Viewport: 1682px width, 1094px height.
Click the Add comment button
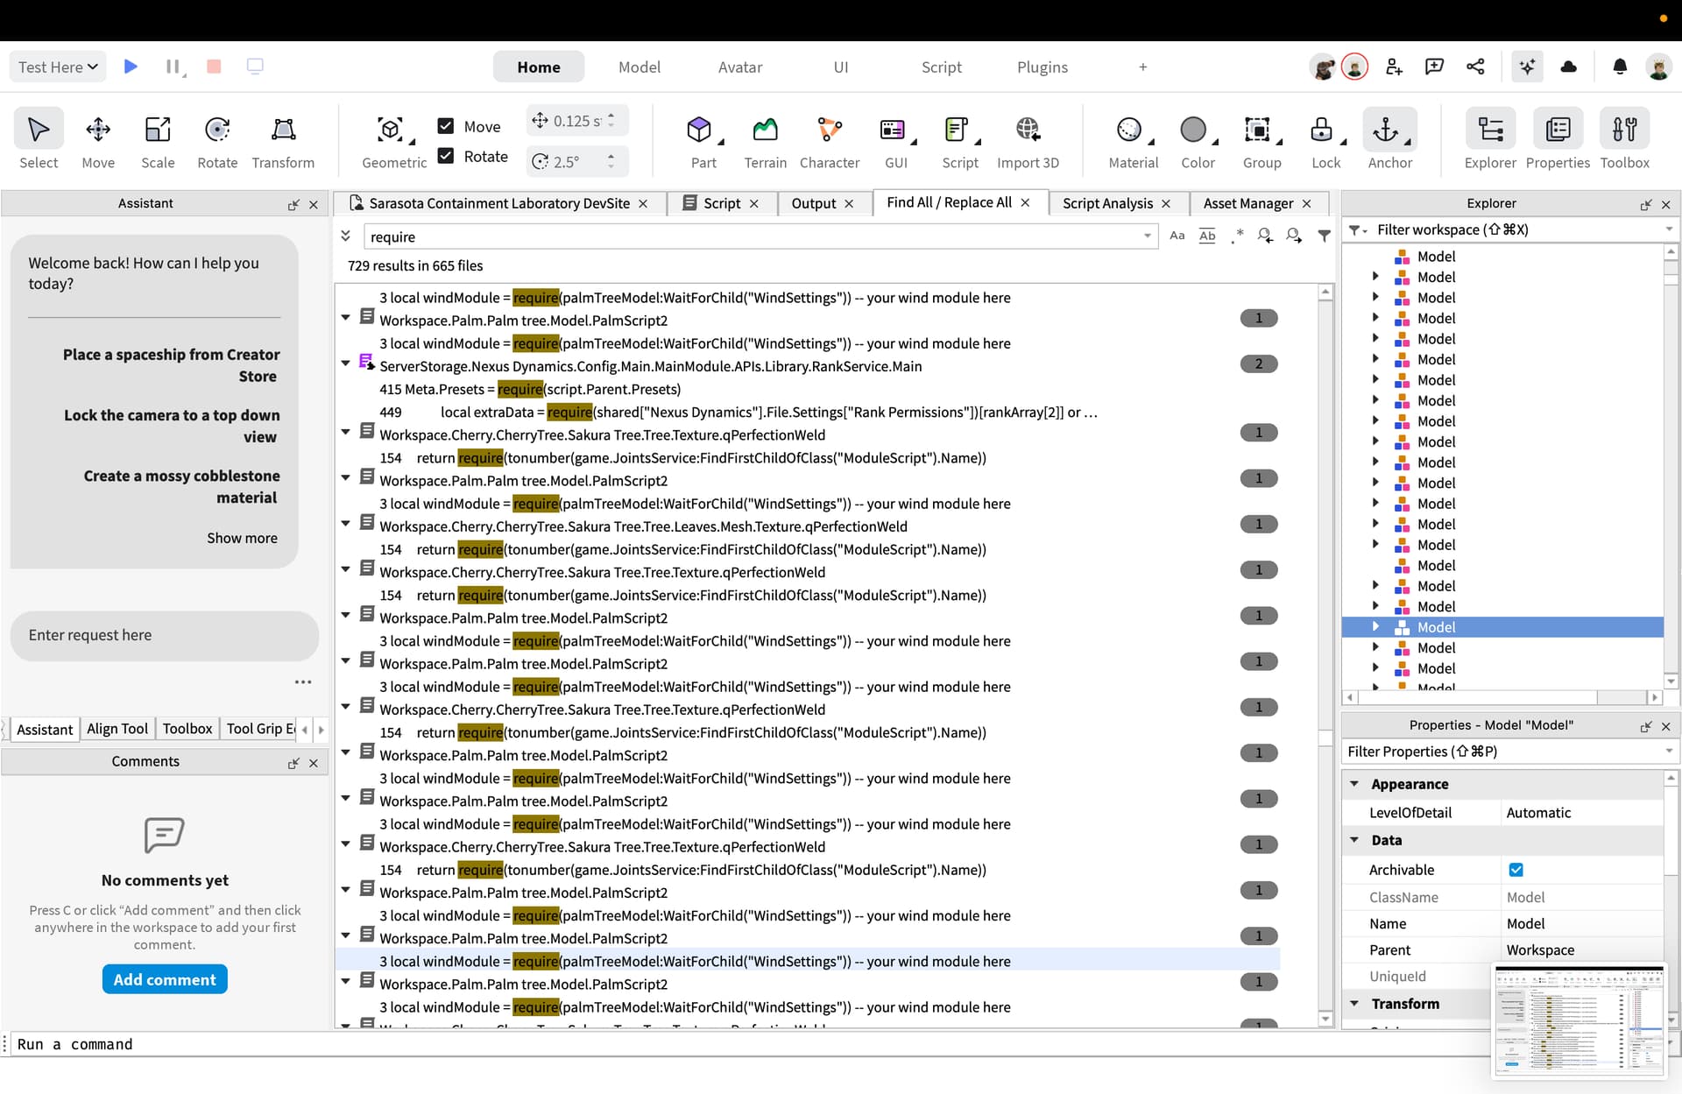(x=165, y=979)
